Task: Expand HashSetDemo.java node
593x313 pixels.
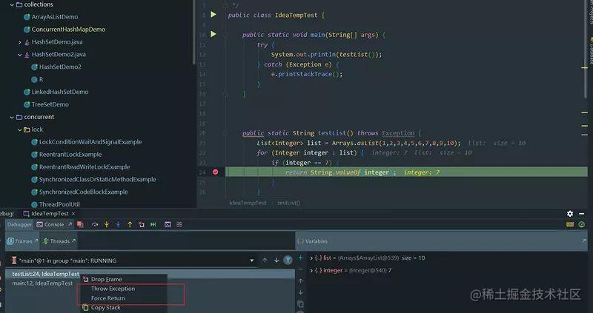Action: pyautogui.click(x=20, y=42)
